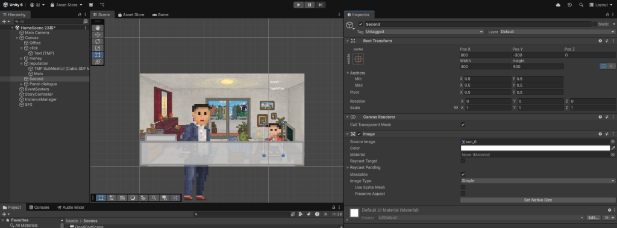Screen dimensions: 617x228
Task: Open Version Control icon in top toolbar
Action: (x=102, y=5)
